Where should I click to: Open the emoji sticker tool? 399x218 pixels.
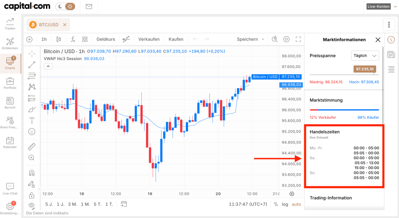pyautogui.click(x=32, y=132)
